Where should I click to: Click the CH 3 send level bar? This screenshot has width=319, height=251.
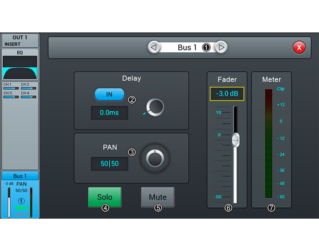[11, 97]
